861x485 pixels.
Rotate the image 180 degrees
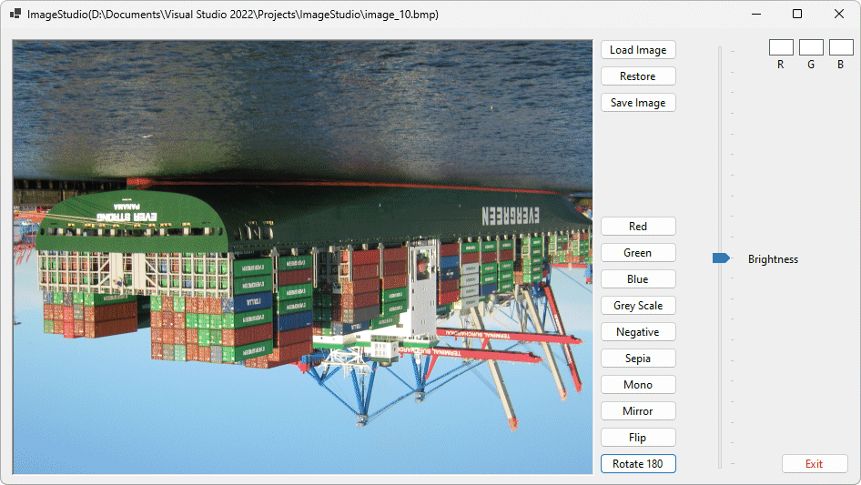(x=638, y=463)
